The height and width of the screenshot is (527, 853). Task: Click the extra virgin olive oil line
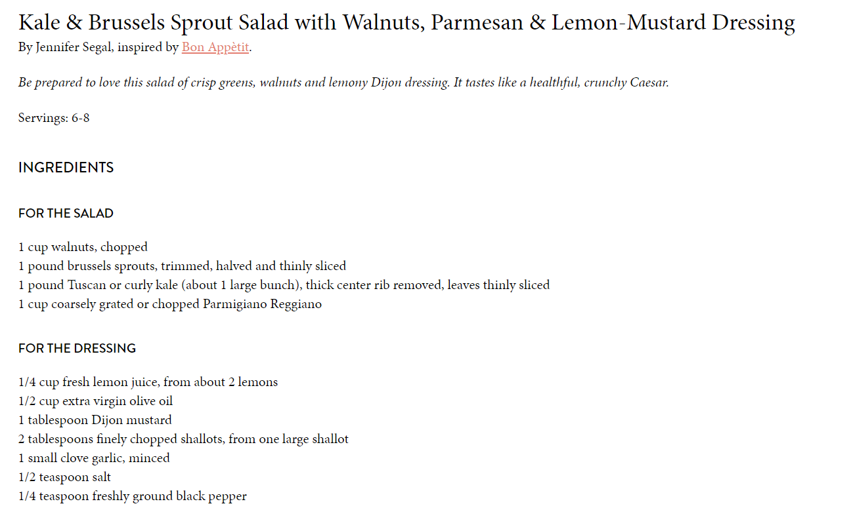coord(95,401)
